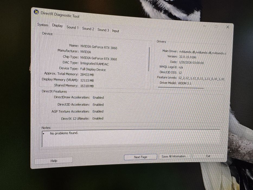This screenshot has width=253, height=190.
Task: Click the DAC Type value 'Integrated RAMDAC'
Action: point(94,64)
